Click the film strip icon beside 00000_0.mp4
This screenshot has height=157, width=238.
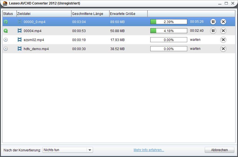pos(19,22)
